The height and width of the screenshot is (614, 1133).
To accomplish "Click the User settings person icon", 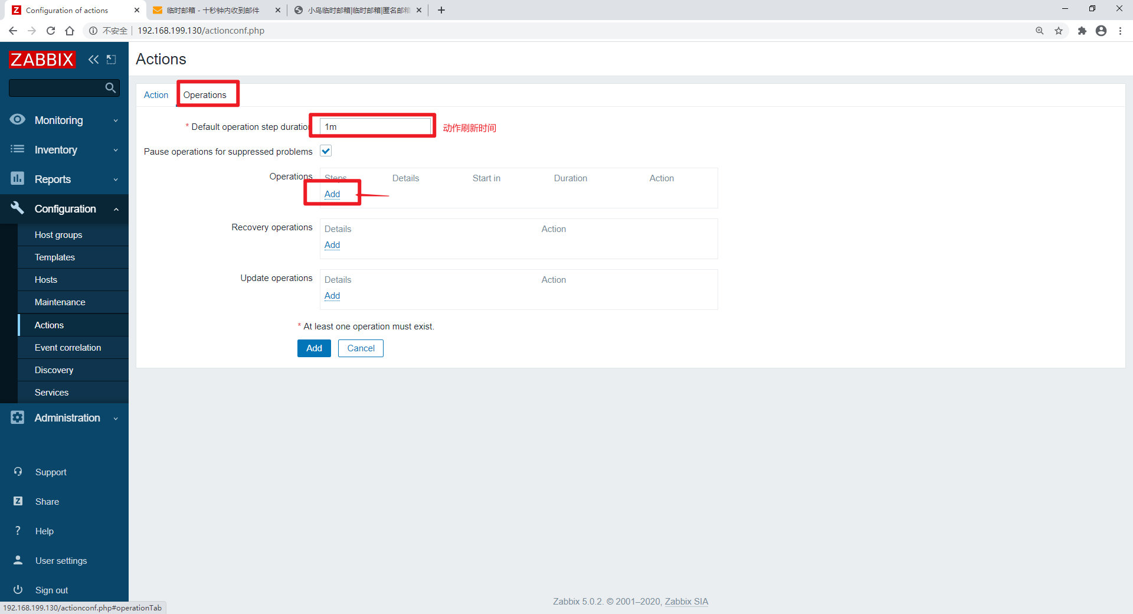I will (18, 560).
